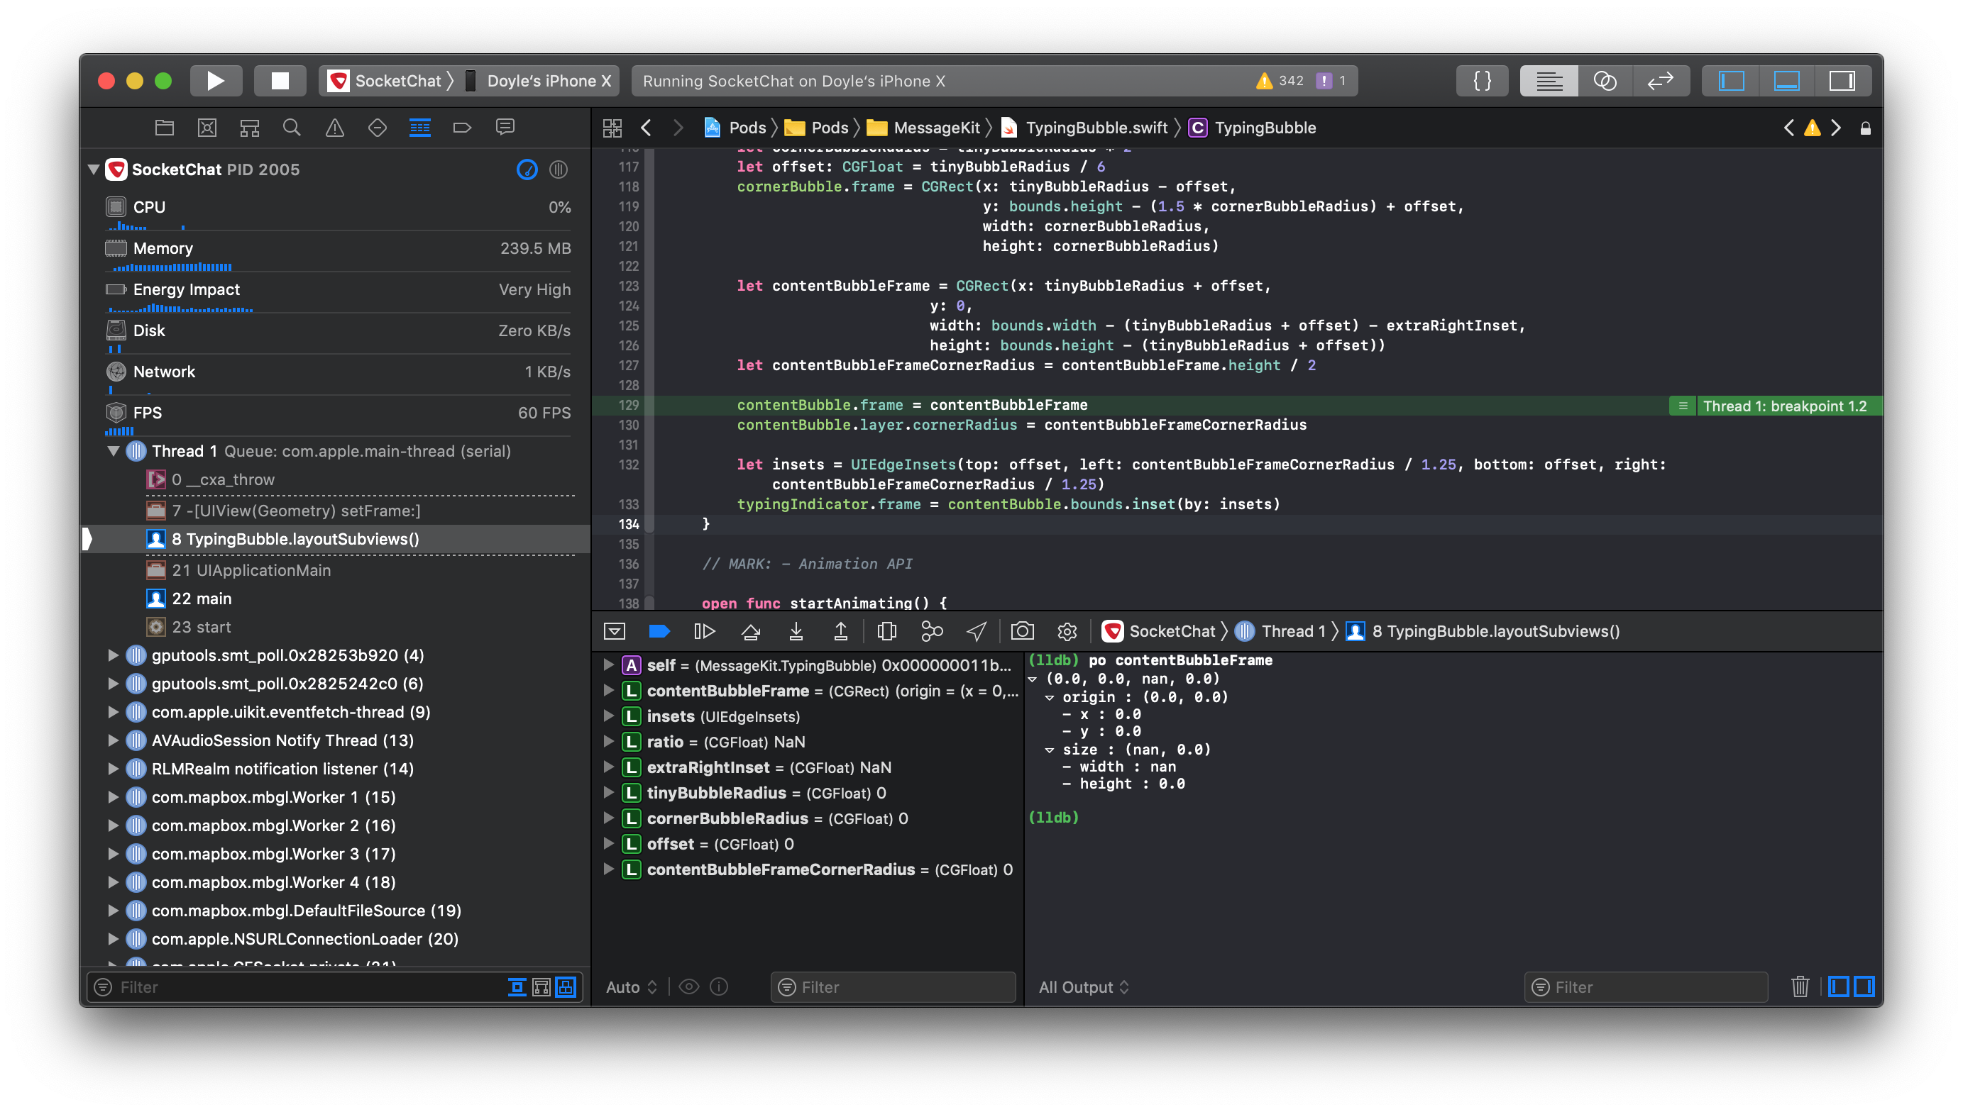Open the Find navigator tab
Screen dimensions: 1963x1112
[292, 128]
